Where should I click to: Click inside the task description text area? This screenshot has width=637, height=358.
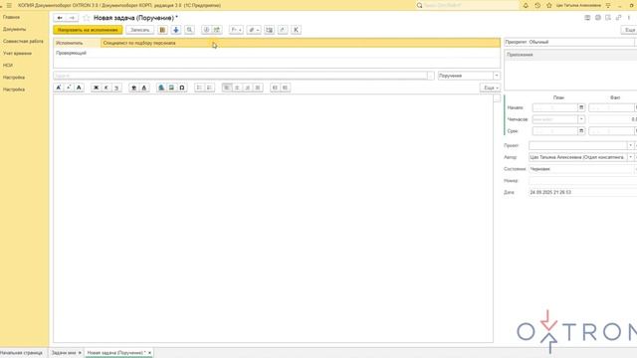tap(273, 219)
